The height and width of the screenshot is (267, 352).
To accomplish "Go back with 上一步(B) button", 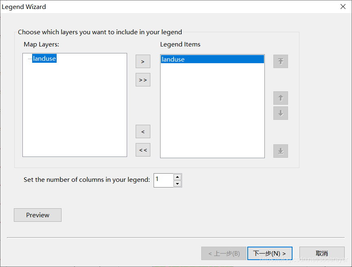I will 224,253.
